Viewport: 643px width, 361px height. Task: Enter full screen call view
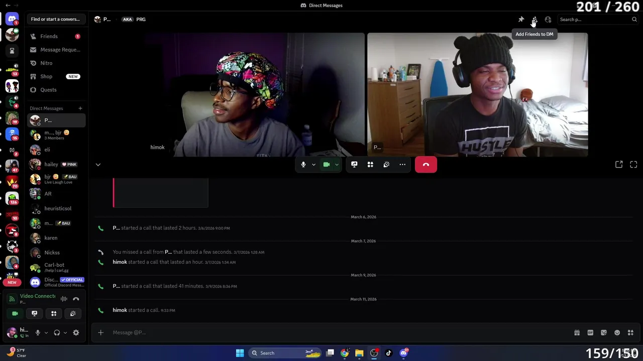633,164
